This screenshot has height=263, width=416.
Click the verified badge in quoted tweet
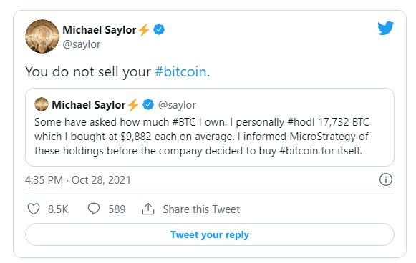(148, 104)
